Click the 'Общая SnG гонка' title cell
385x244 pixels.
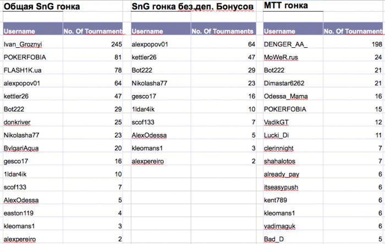pos(35,8)
